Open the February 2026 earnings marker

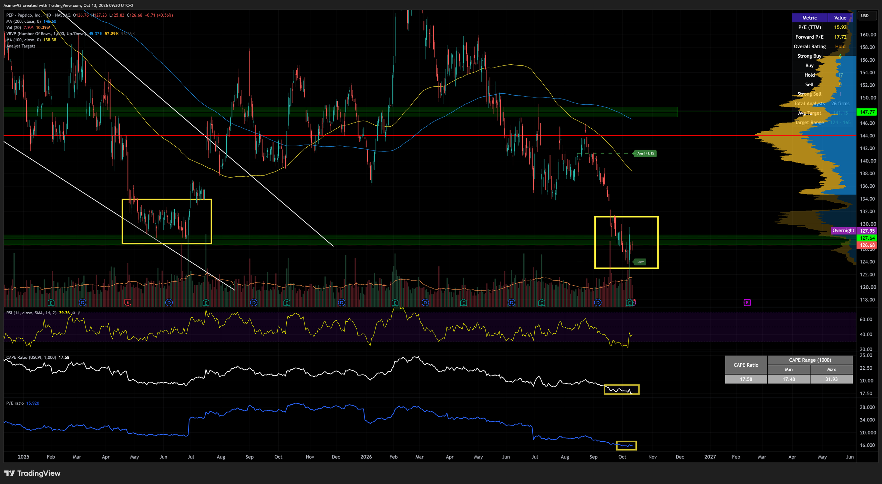[x=395, y=303]
